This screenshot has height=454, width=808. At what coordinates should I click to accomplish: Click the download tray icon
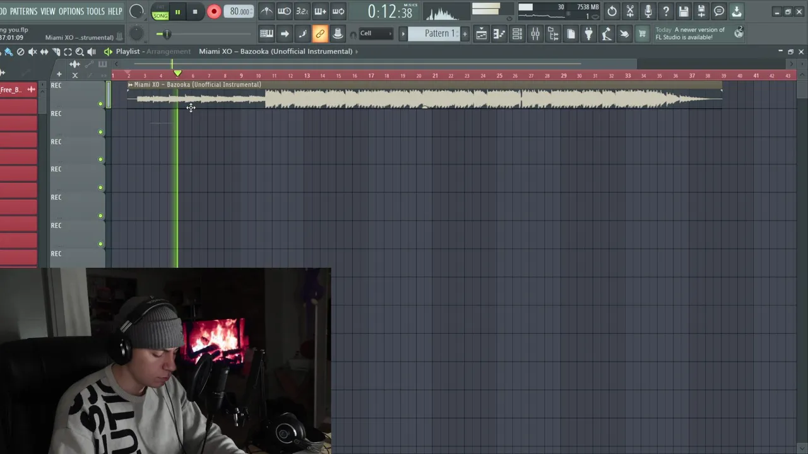click(x=737, y=11)
